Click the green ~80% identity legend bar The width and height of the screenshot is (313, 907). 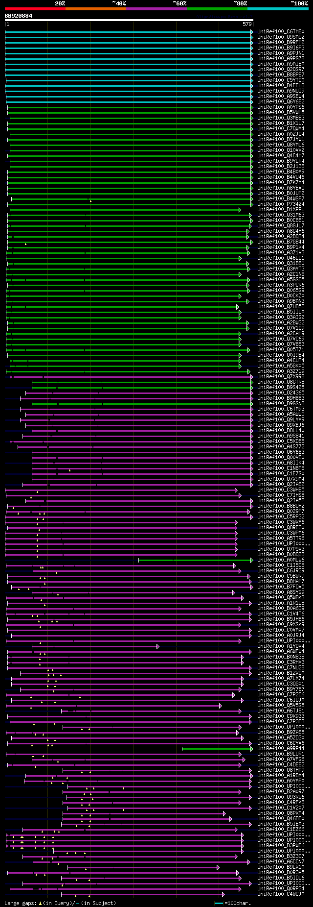217,8
